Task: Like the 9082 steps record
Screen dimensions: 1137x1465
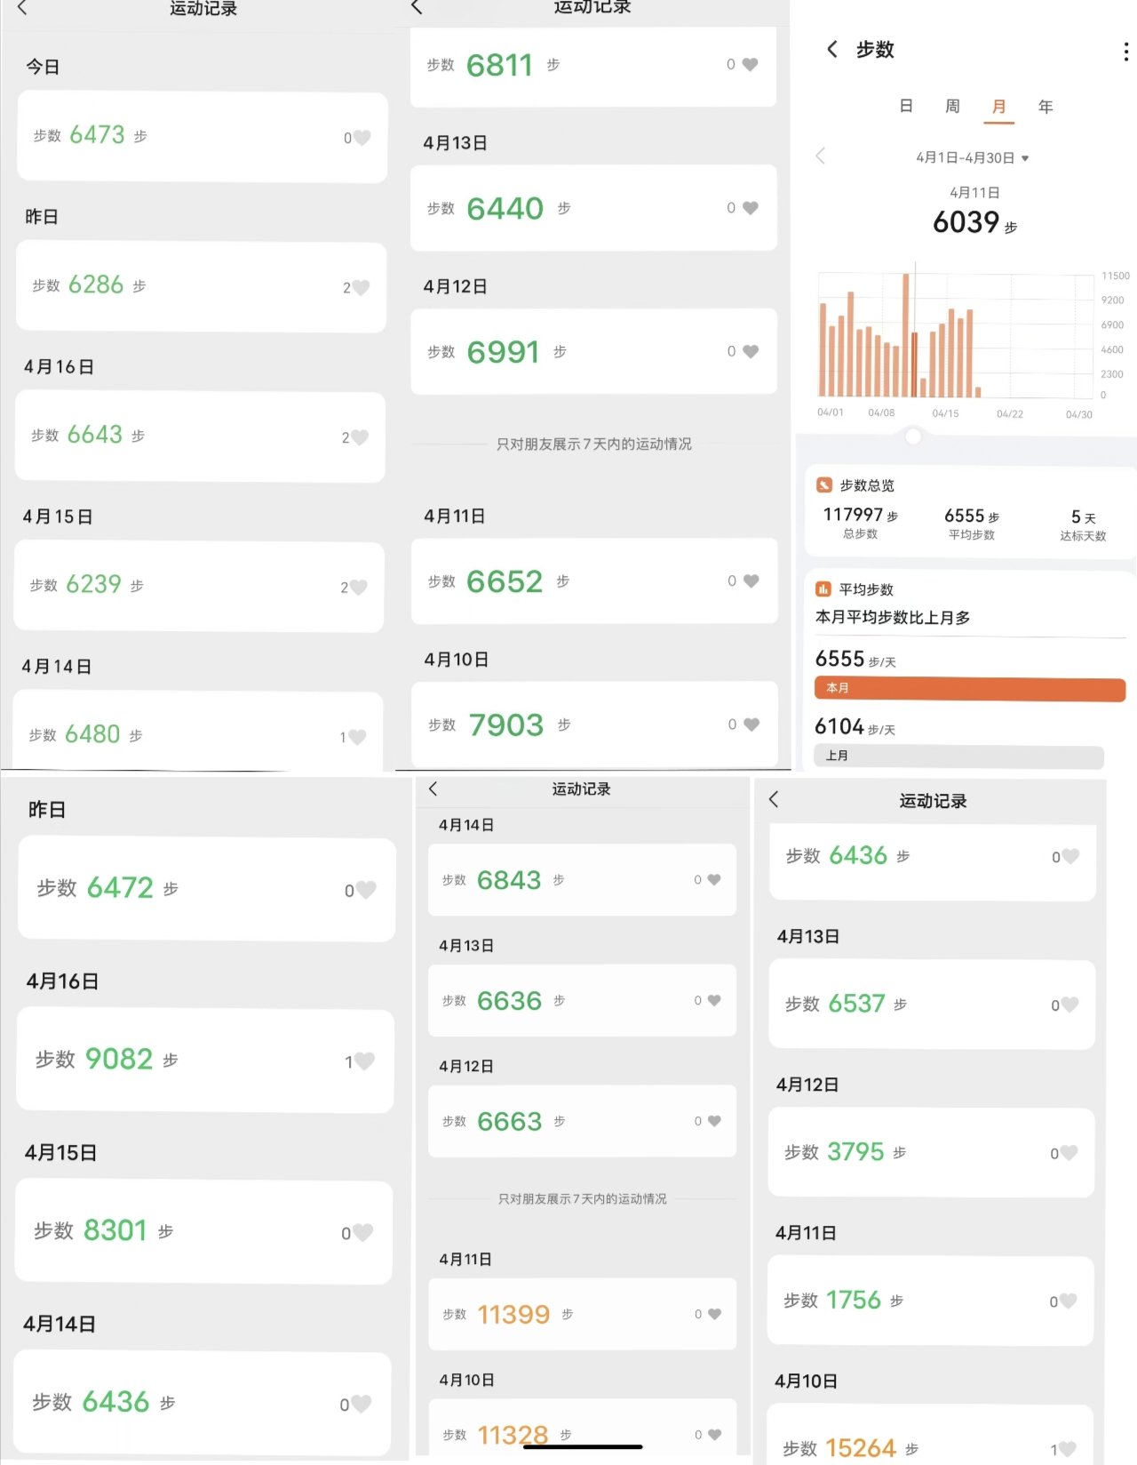Action: tap(364, 1061)
